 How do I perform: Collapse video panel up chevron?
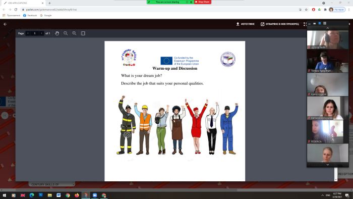point(328,28)
